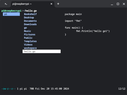Click the -rw-r--r-- permissions in status bar
The width and height of the screenshot is (127, 95).
click(x=8, y=89)
